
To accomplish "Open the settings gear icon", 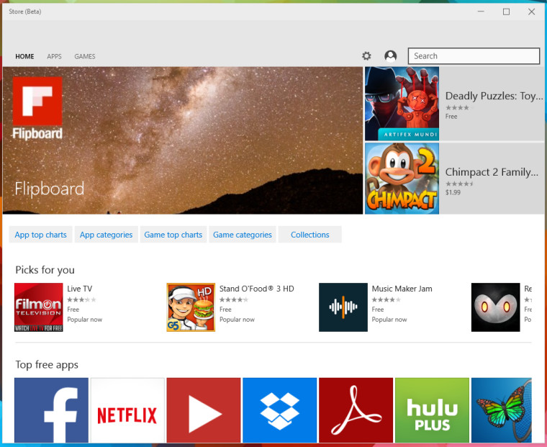I will click(x=366, y=56).
